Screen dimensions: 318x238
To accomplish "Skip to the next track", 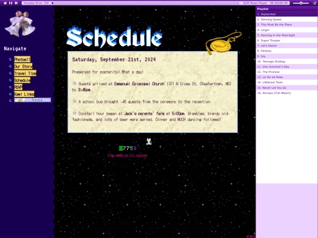I will click(16, 3).
